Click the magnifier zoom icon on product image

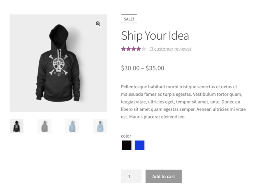coord(98,24)
